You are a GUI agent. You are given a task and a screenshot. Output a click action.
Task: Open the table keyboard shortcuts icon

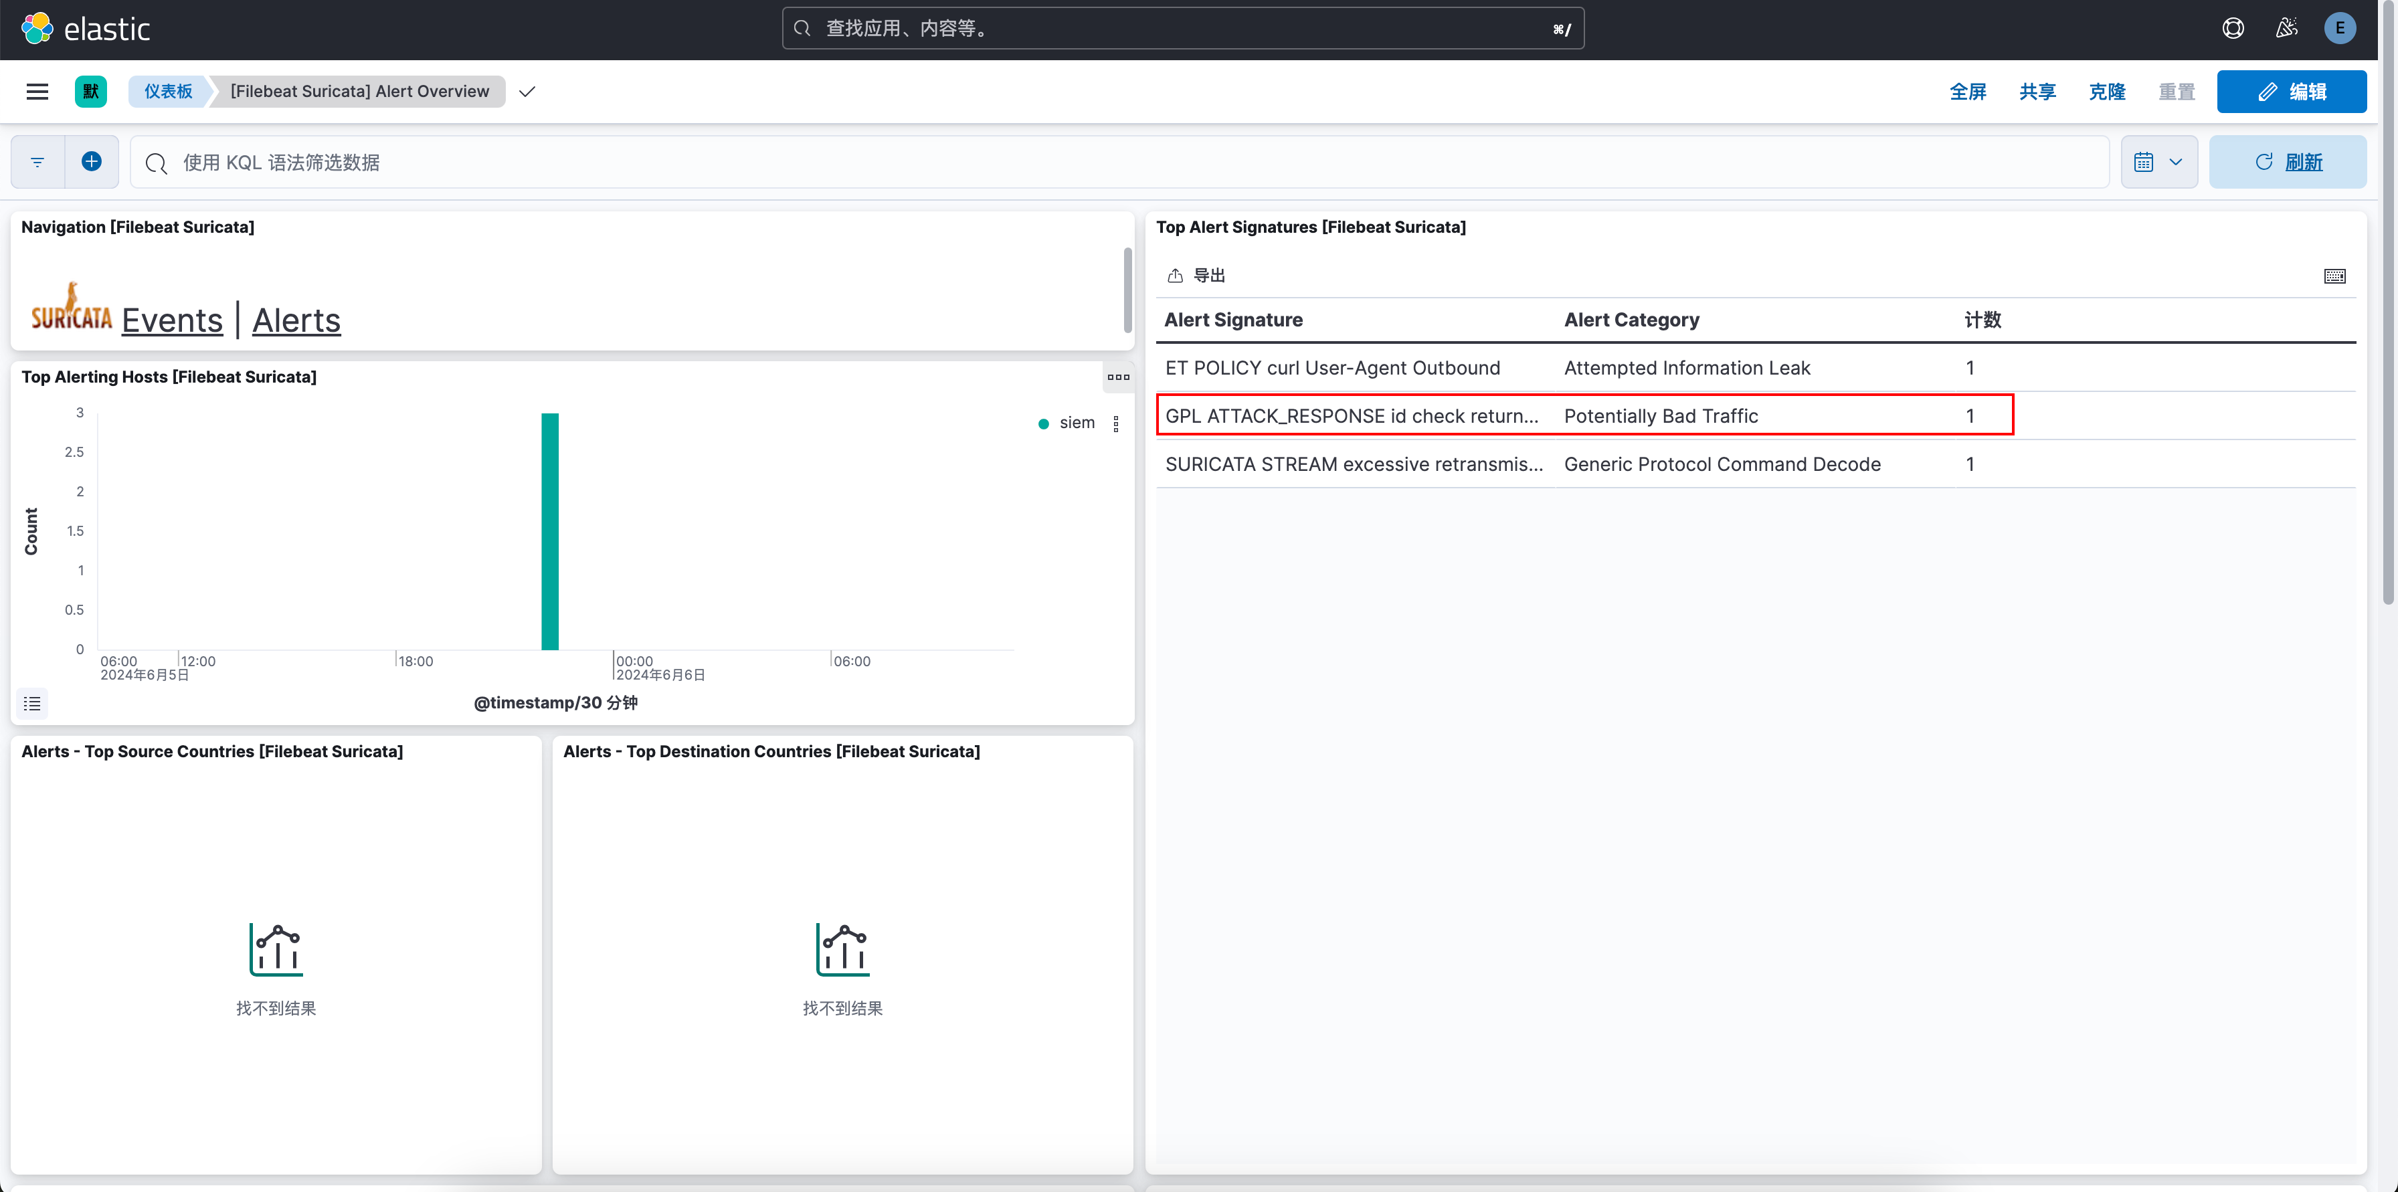(2334, 276)
